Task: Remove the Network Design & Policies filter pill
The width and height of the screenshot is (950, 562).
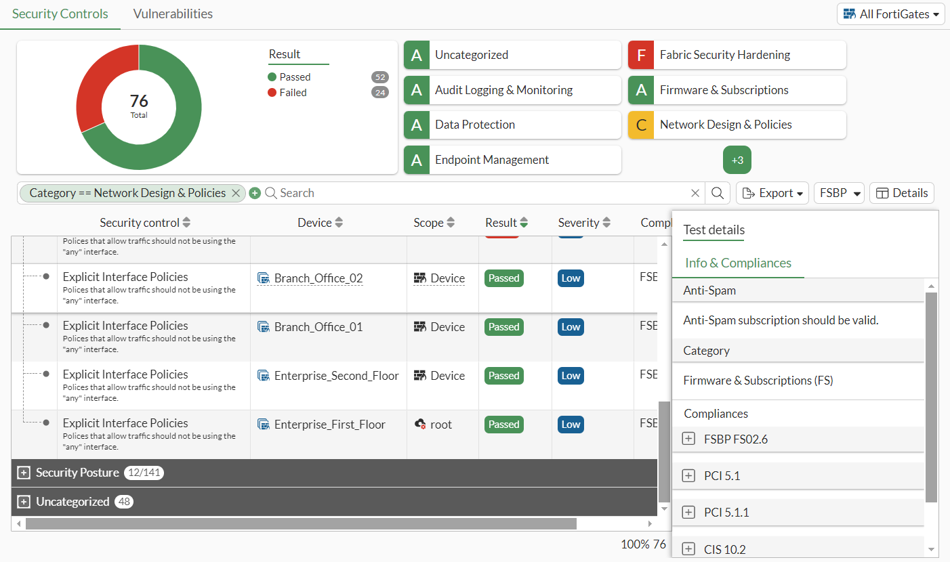Action: (235, 193)
